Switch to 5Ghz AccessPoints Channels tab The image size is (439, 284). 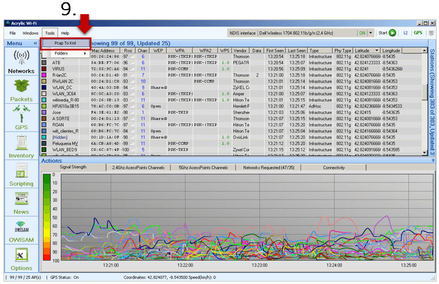pos(203,168)
